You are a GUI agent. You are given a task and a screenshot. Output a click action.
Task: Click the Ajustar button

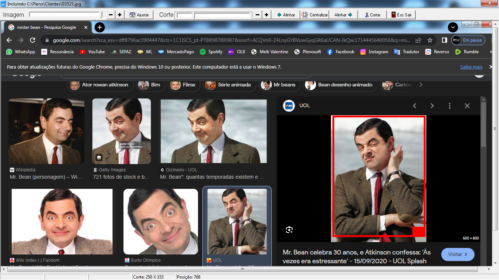coord(139,15)
